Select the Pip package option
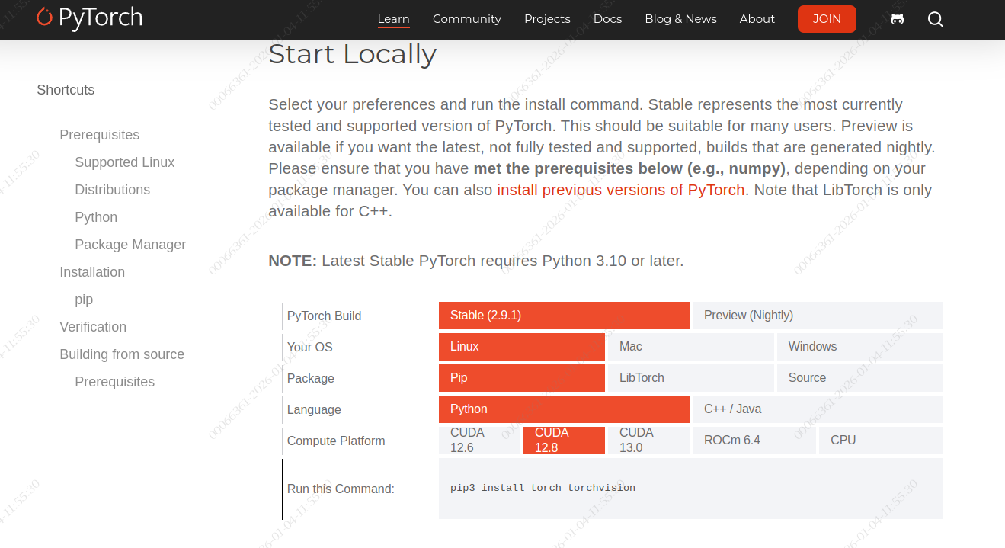Viewport: 1005px width, 548px height. [x=522, y=378]
